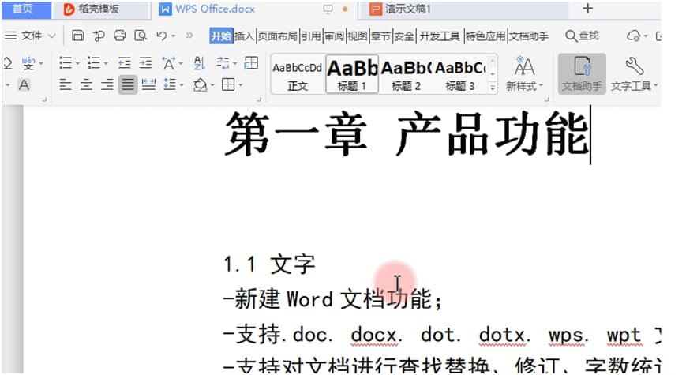Open the 引用 ribbon tab
Image resolution: width=686 pixels, height=375 pixels.
310,36
